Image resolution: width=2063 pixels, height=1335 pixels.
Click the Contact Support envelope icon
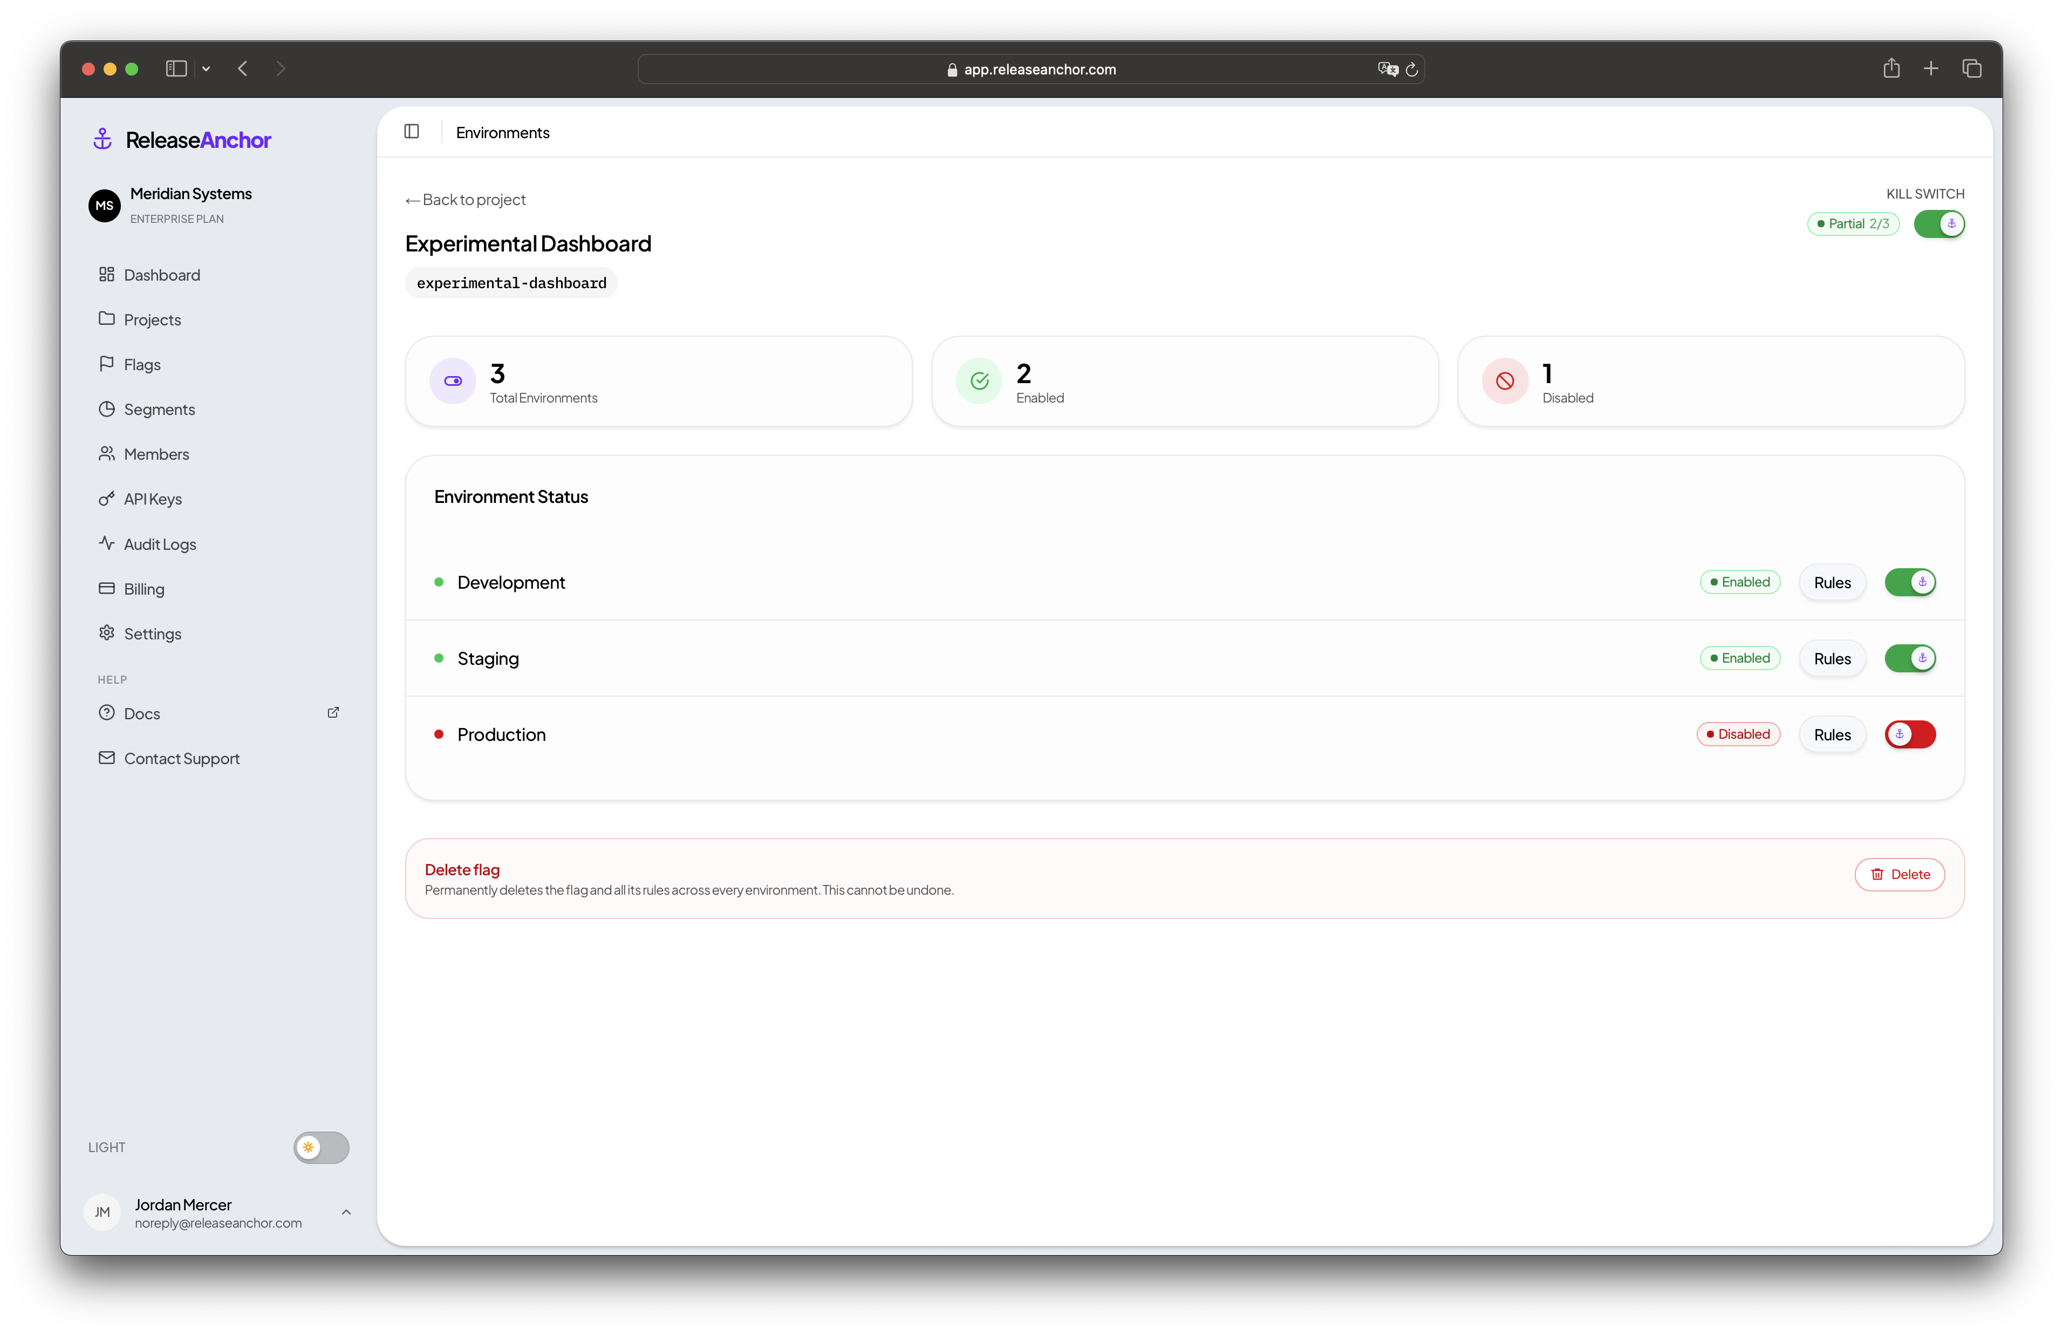tap(107, 758)
